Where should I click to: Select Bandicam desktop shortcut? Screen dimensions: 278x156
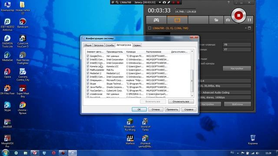pos(23,23)
